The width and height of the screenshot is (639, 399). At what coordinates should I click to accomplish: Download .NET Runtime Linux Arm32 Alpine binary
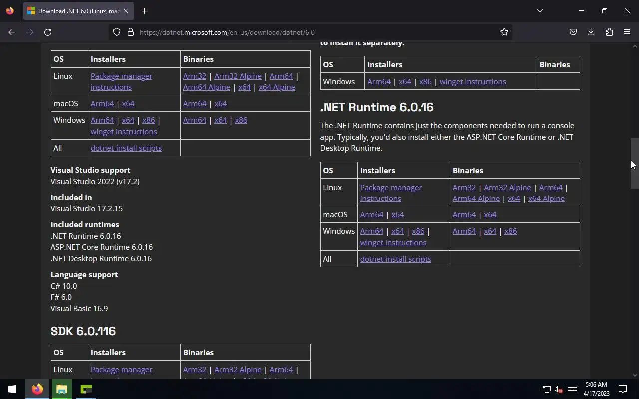507,187
